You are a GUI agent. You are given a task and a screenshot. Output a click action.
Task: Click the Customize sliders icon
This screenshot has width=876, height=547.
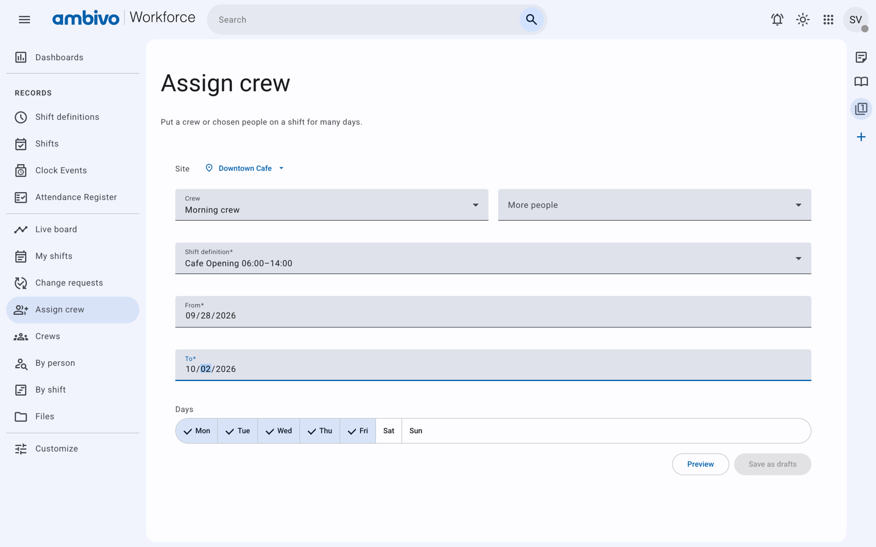tap(21, 449)
